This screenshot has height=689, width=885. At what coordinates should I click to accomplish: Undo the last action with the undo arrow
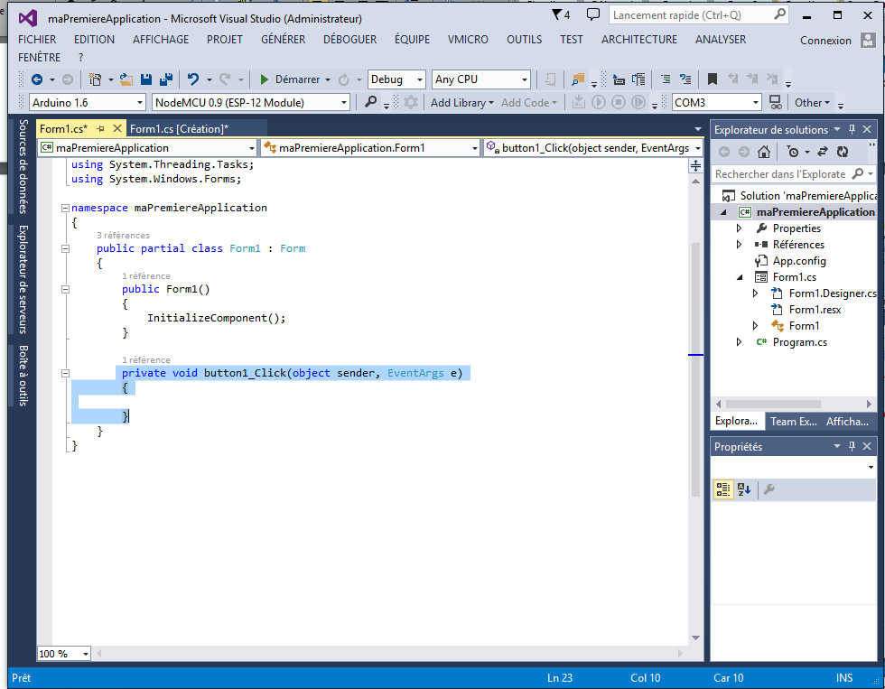coord(193,79)
